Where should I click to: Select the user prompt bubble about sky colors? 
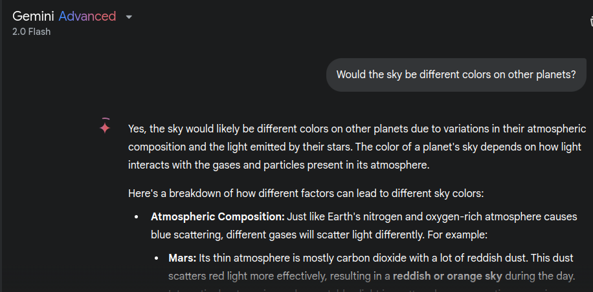pyautogui.click(x=456, y=75)
